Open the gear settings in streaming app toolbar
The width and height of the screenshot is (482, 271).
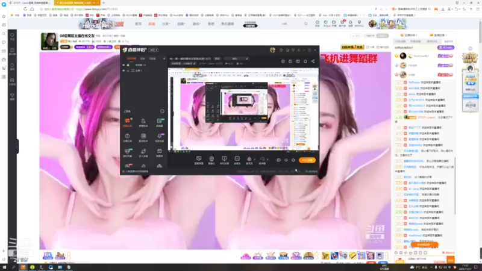[293, 160]
